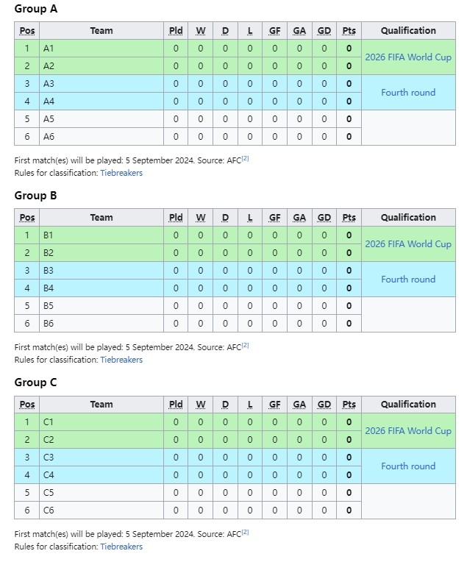This screenshot has width=467, height=562.
Task: Click the Fourth round link in Group C
Action: coord(408,466)
